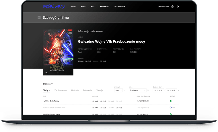The height and width of the screenshot is (132, 218).
Task: Click Multikino lorem ipsum sit dolor row
Action: [54, 108]
